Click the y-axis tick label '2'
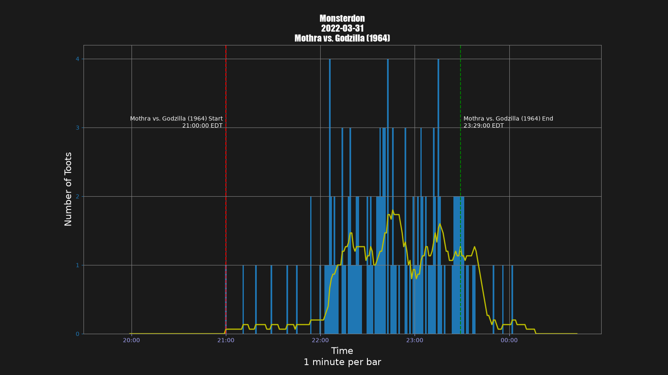 coord(77,197)
